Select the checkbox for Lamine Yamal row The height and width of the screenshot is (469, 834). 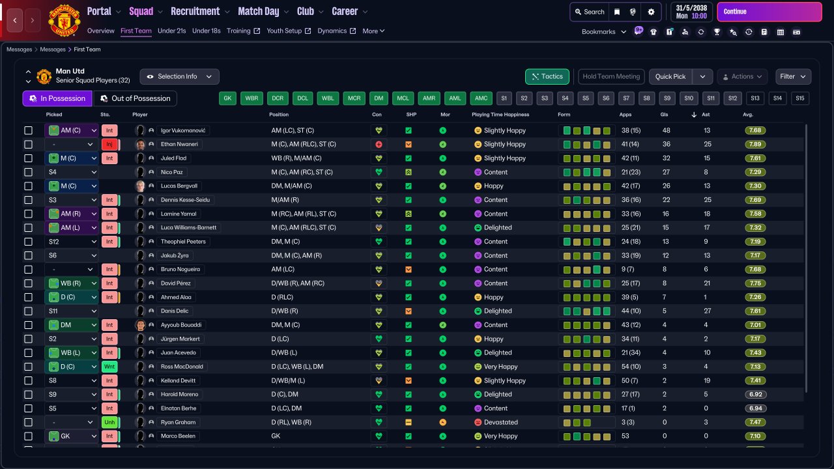point(28,214)
